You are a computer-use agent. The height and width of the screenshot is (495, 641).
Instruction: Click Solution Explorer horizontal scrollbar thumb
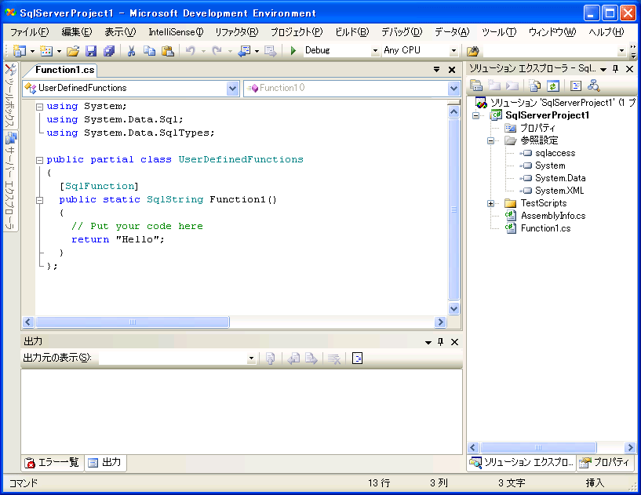point(538,448)
